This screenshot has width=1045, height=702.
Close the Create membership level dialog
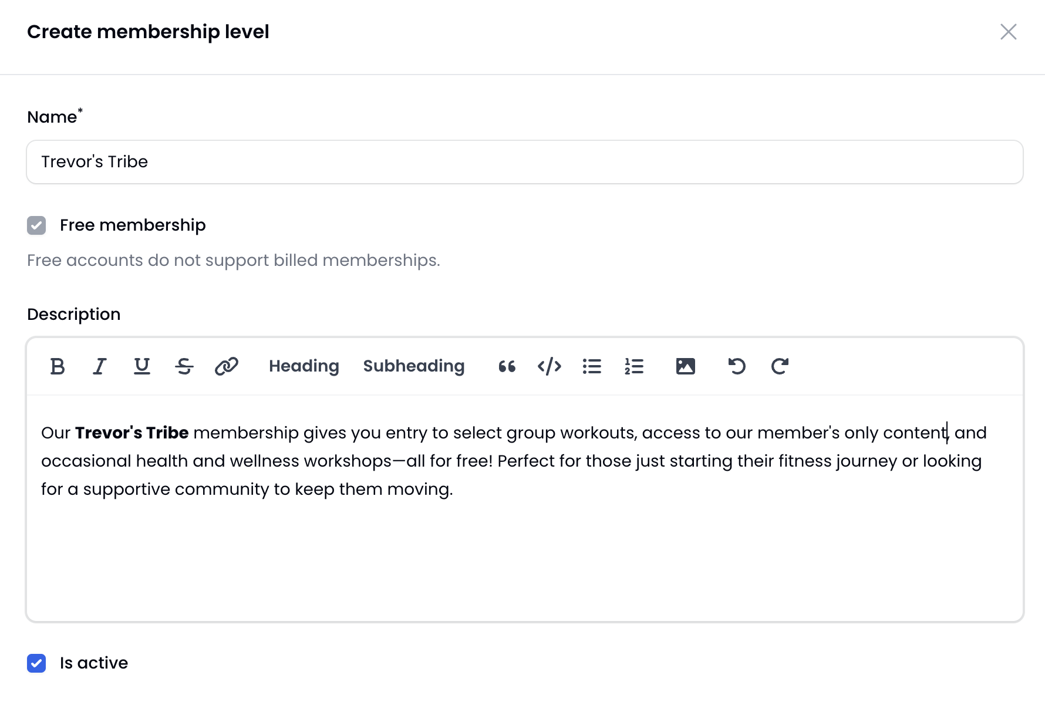click(1009, 32)
